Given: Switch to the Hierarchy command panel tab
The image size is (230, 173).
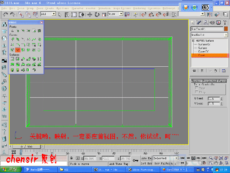Looking at the screenshot, I should (x=205, y=22).
